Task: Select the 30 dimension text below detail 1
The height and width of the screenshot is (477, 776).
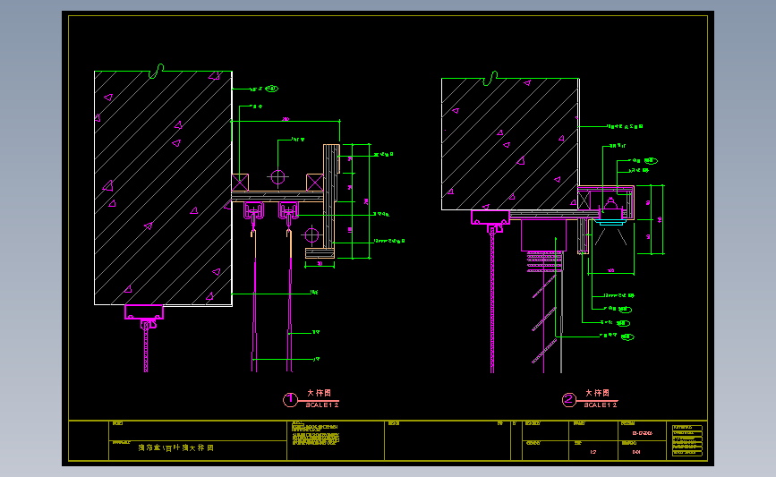Action: pos(320,264)
